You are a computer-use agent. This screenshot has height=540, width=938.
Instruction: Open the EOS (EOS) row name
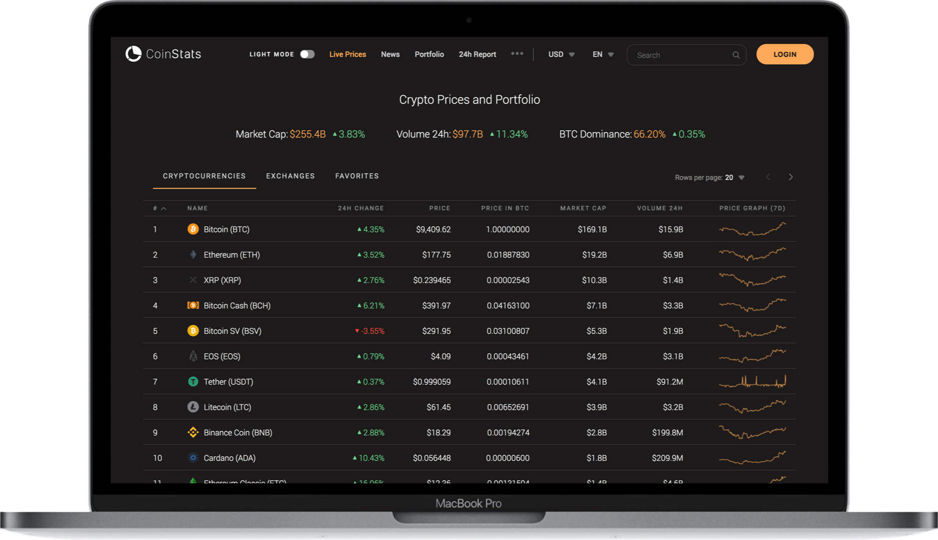click(x=222, y=356)
